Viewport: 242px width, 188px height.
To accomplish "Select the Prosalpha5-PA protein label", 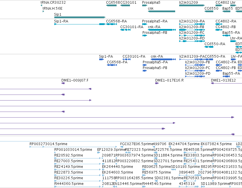I will (155, 62).
